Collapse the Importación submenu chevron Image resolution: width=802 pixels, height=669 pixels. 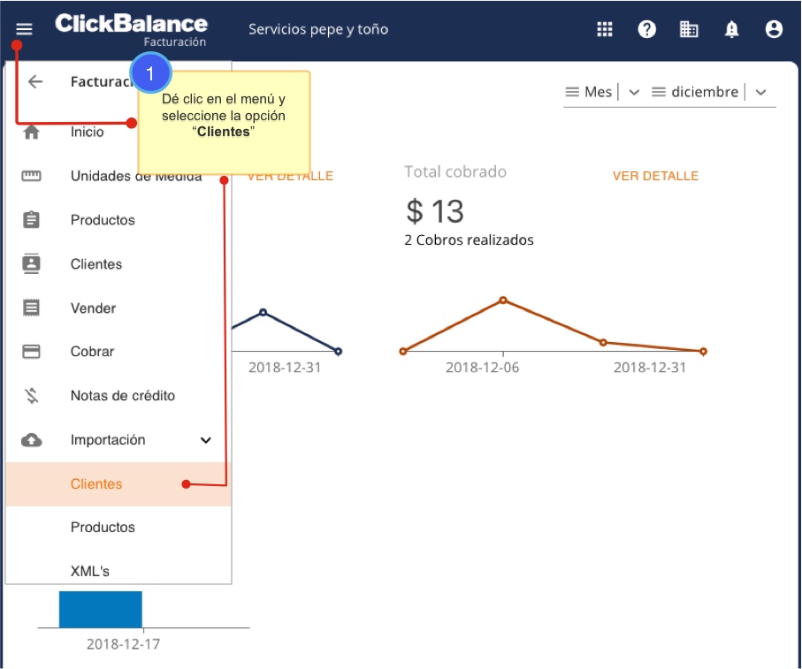coord(206,440)
